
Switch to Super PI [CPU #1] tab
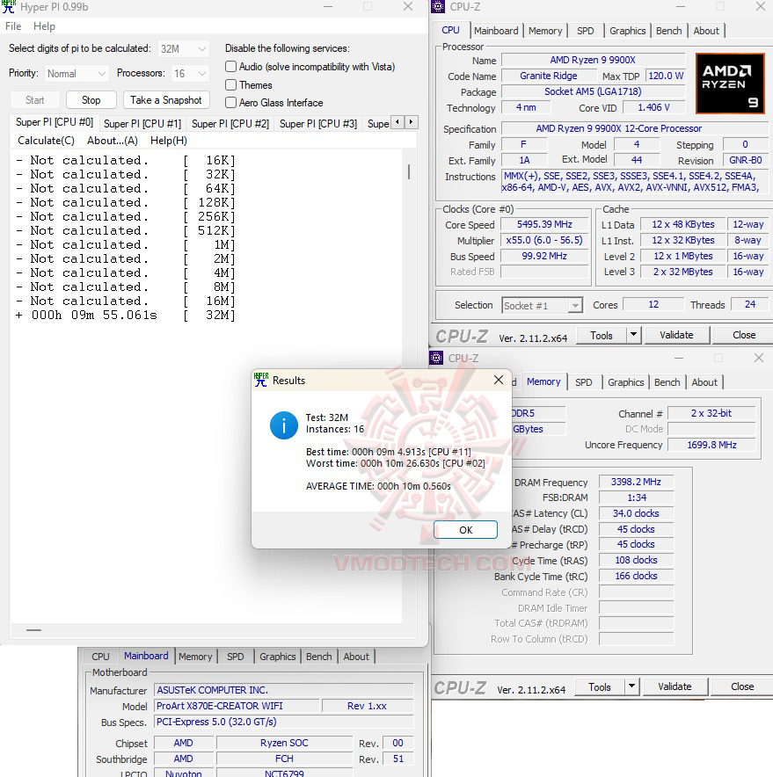[142, 123]
